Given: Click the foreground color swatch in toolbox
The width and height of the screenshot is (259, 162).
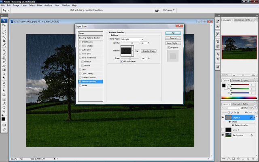Looking at the screenshot, I should coord(3,119).
